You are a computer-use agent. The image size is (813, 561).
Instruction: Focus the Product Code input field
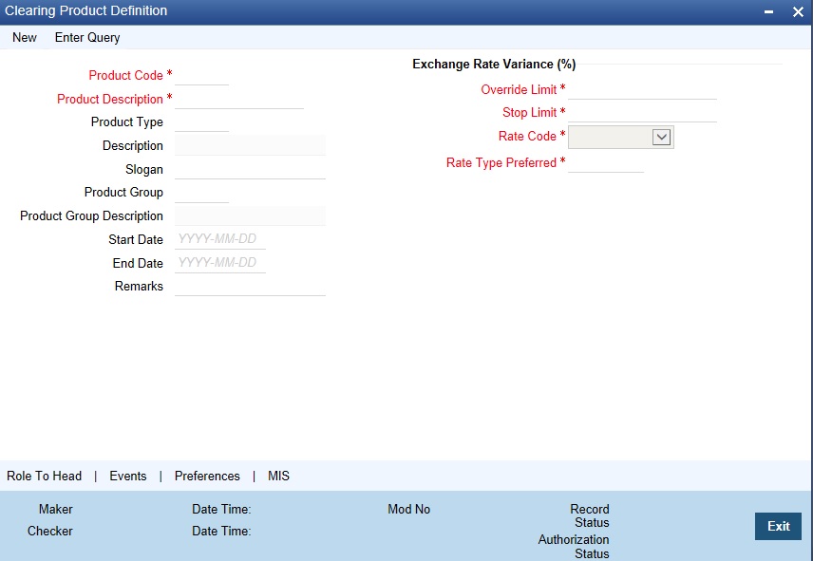[201, 75]
